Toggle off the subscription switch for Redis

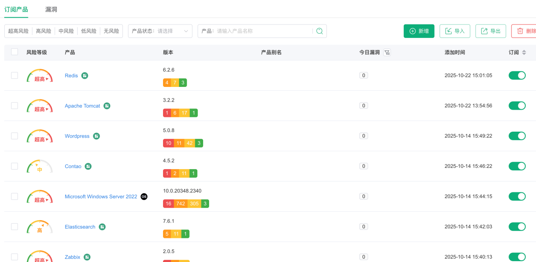pyautogui.click(x=517, y=76)
